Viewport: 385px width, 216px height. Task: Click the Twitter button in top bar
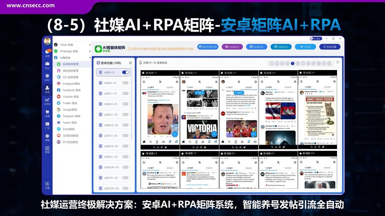[305, 47]
